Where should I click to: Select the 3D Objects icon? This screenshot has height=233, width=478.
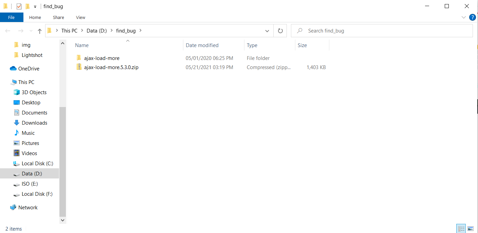[x=16, y=92]
